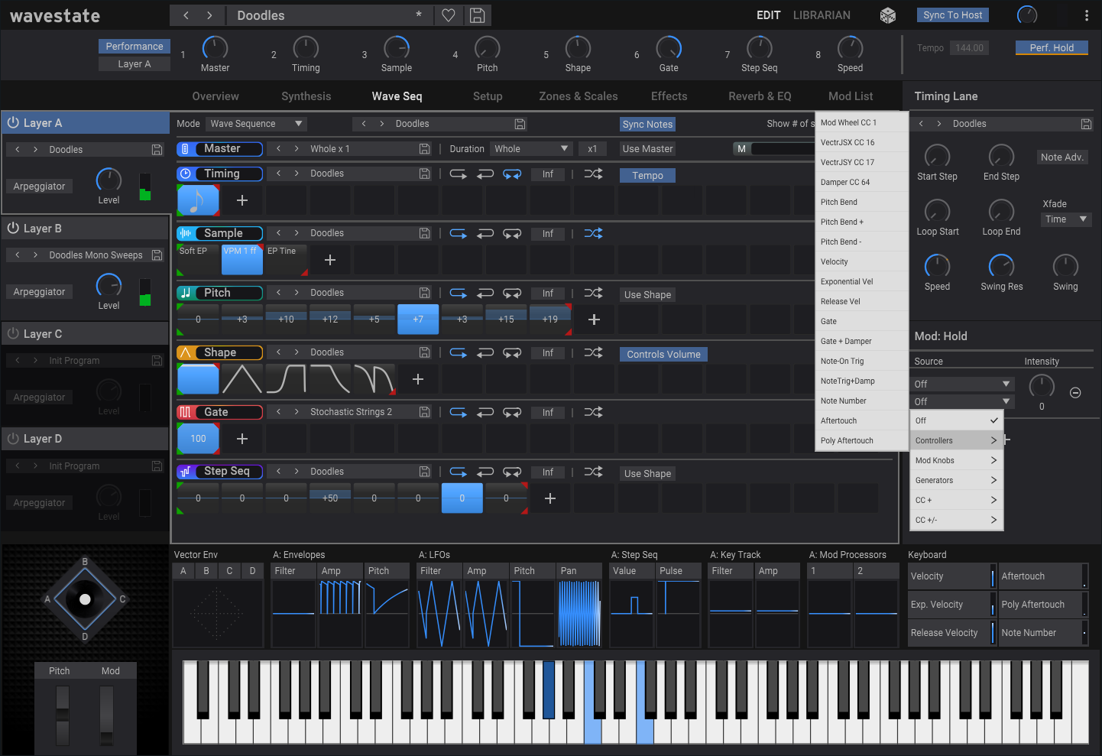Viewport: 1102px width, 756px height.
Task: Click the Pitch lane backward loop icon
Action: 485,294
